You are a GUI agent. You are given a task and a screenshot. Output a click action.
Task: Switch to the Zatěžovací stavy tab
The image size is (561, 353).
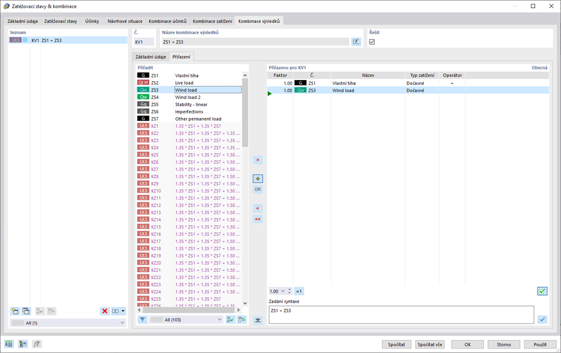60,21
